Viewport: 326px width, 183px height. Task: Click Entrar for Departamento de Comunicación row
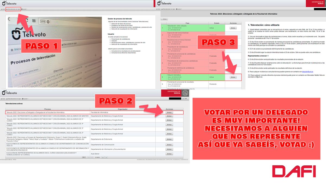[x=169, y=145]
